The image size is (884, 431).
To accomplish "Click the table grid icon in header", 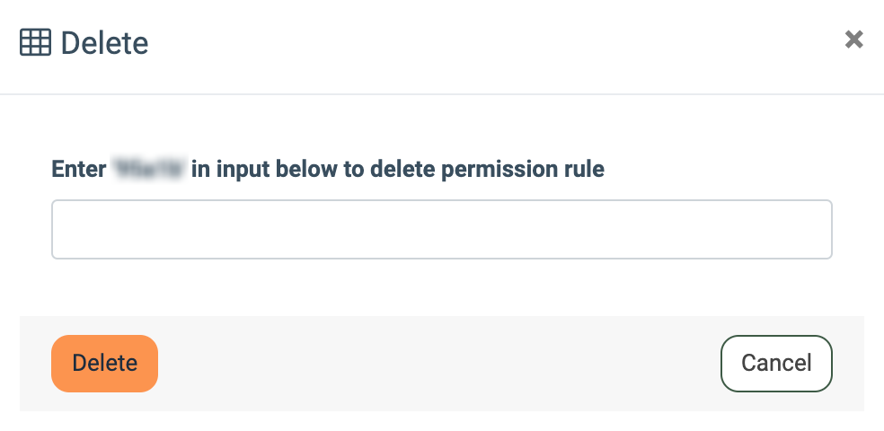I will pos(35,42).
